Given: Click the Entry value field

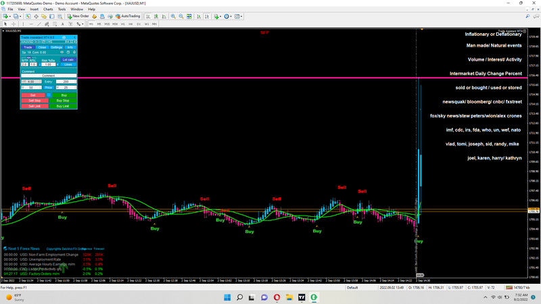Looking at the screenshot, I should tap(66, 82).
